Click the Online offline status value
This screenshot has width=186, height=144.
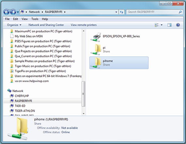point(66,132)
